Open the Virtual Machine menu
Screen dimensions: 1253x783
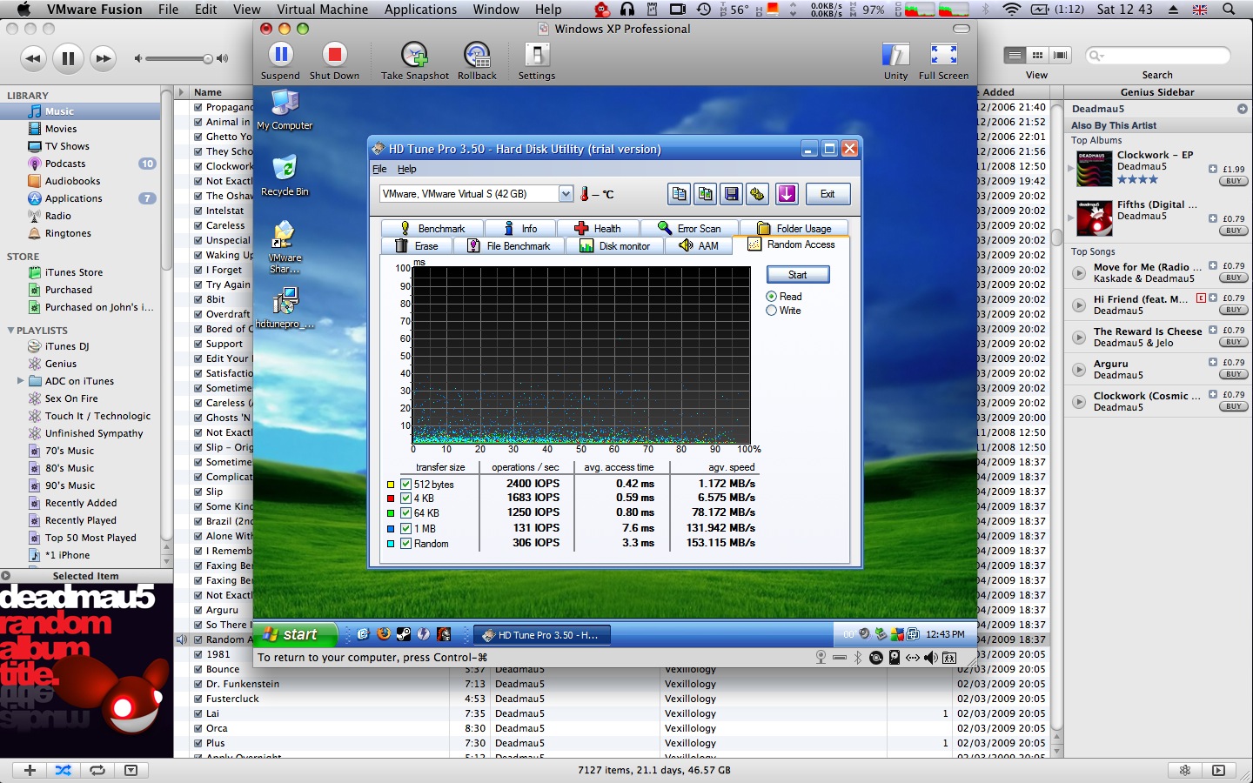(322, 10)
